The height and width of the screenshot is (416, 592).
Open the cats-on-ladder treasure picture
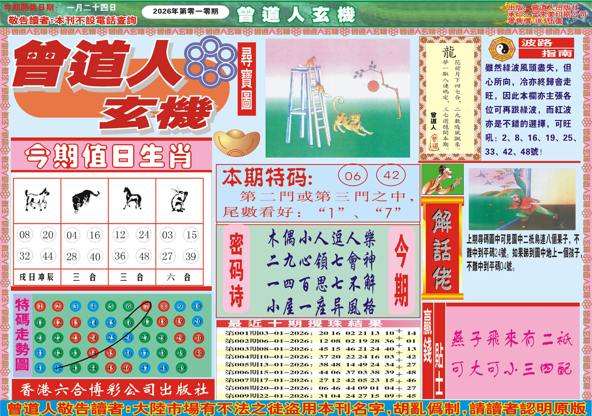[337, 98]
